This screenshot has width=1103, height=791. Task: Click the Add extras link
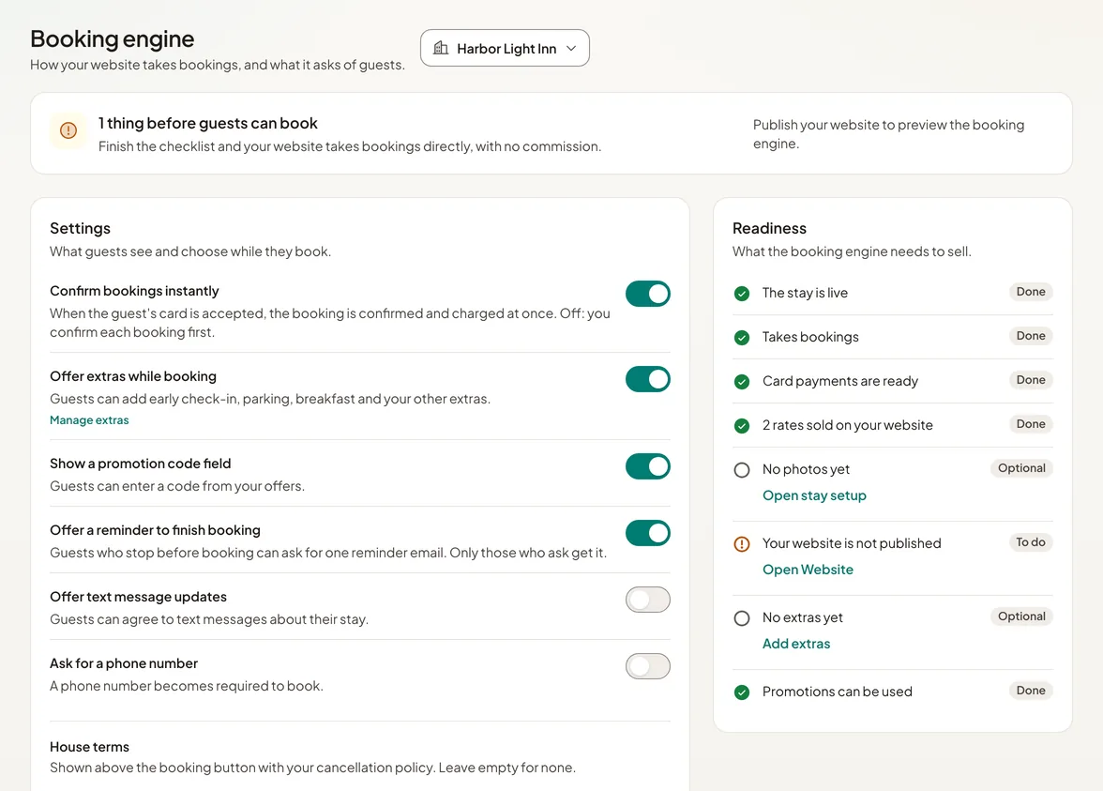[796, 644]
